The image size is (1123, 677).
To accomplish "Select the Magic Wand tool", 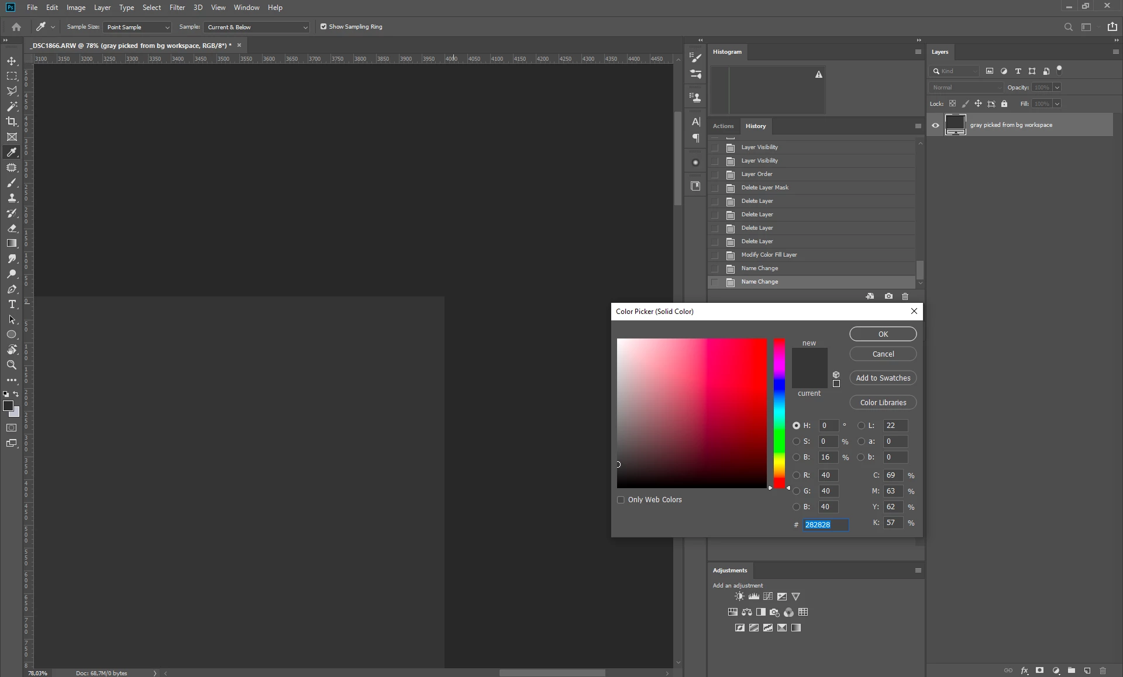I will pyautogui.click(x=12, y=106).
